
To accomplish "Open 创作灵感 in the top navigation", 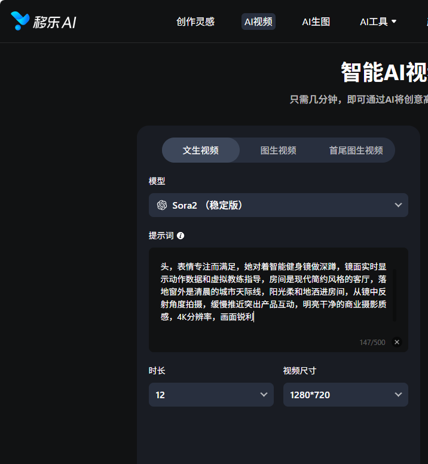I will click(x=195, y=22).
